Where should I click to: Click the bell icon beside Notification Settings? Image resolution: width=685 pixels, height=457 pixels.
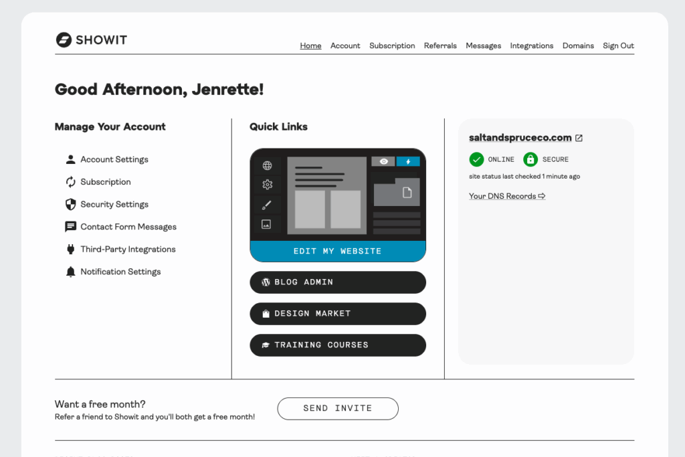pyautogui.click(x=70, y=272)
